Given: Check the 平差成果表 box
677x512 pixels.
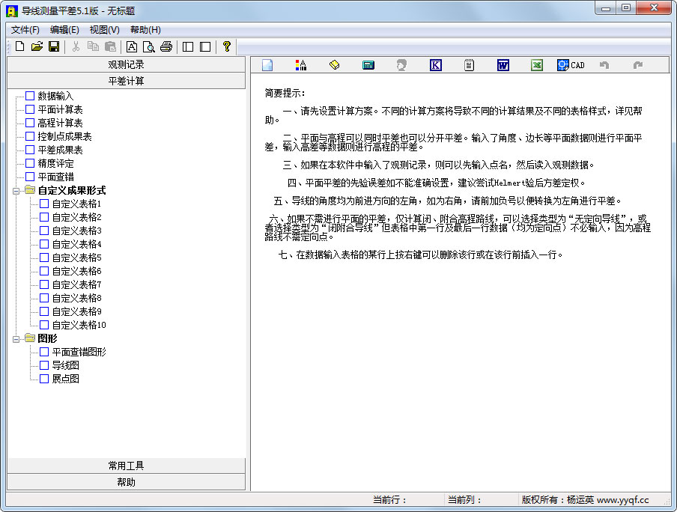Looking at the screenshot, I should 30,150.
